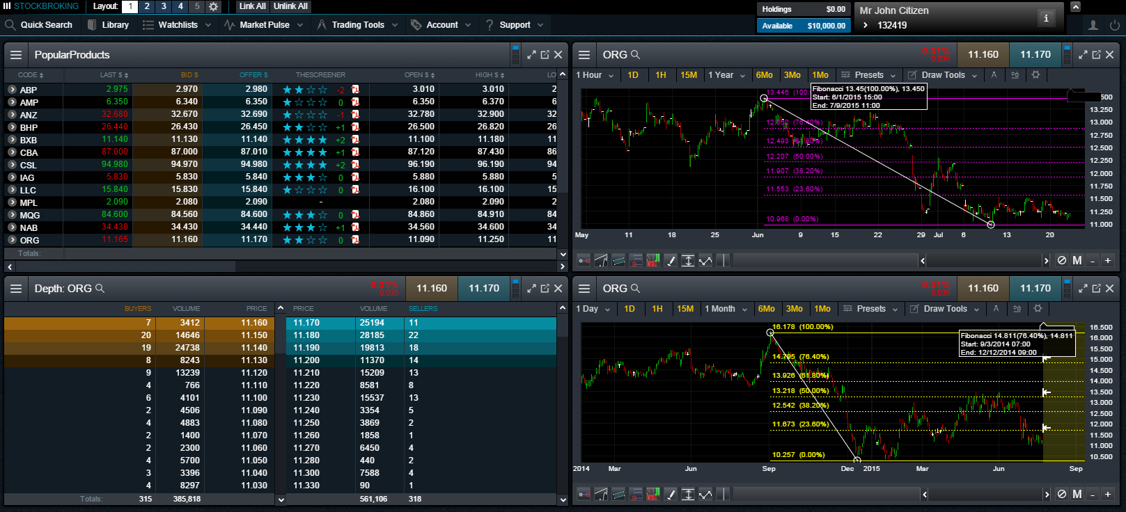The image size is (1126, 512).
Task: Select the 15M interval on top chart
Action: click(689, 75)
